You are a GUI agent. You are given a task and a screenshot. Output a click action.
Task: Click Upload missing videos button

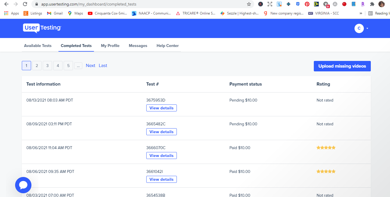[x=342, y=66]
